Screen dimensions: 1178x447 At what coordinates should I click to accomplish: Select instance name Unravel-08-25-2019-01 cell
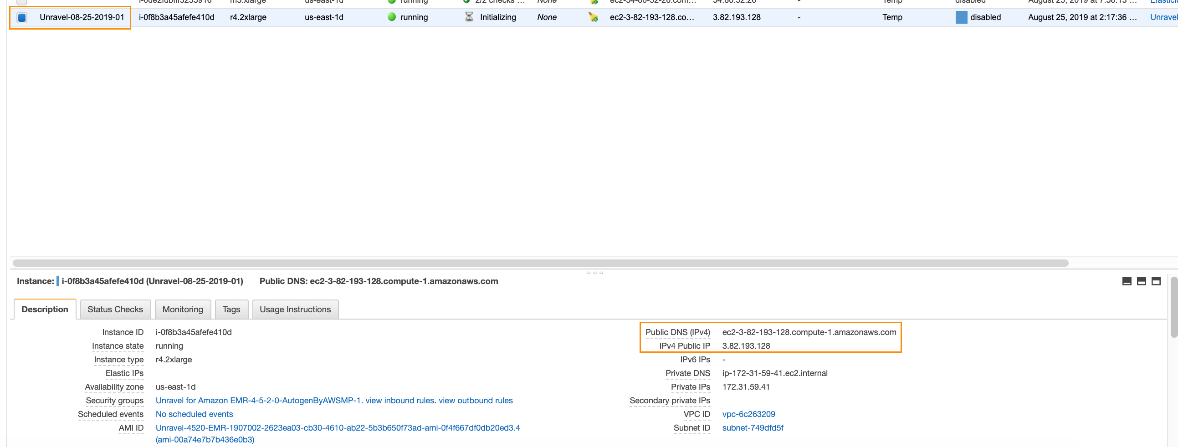click(82, 17)
